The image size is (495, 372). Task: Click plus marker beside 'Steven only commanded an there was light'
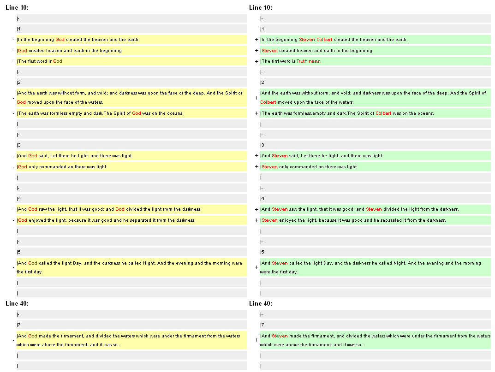pyautogui.click(x=256, y=166)
